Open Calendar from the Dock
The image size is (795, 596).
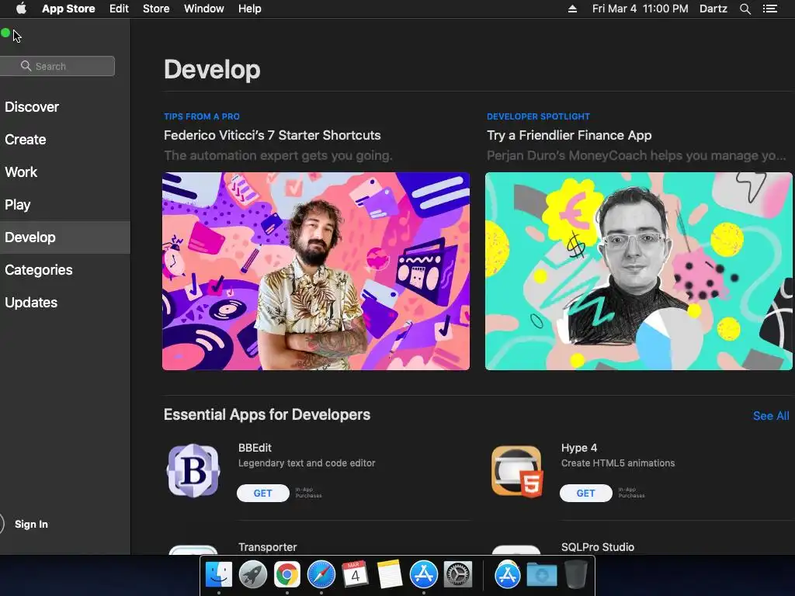[x=355, y=575]
